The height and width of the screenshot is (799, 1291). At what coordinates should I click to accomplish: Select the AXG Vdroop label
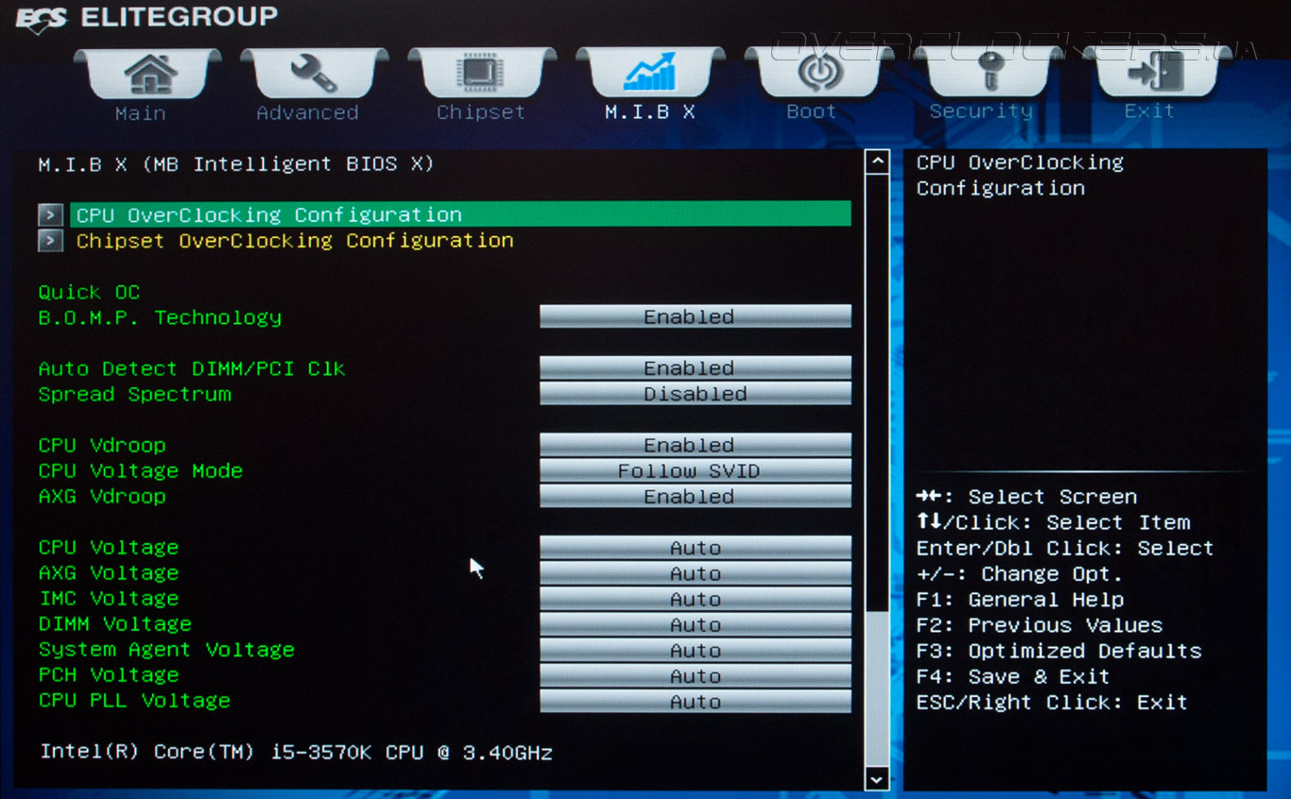102,497
